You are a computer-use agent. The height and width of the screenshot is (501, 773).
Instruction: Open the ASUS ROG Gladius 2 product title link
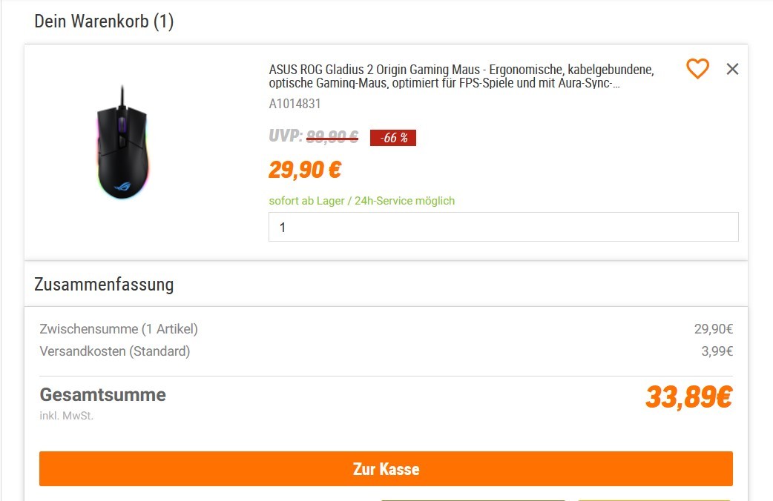point(461,76)
